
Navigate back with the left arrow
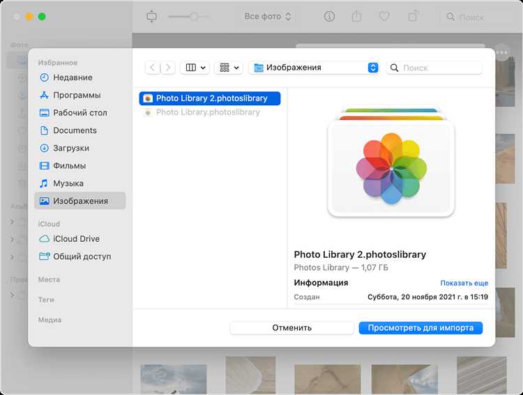[152, 68]
